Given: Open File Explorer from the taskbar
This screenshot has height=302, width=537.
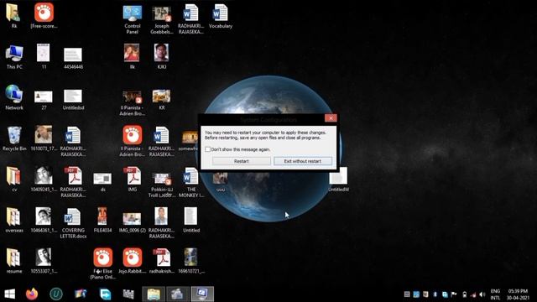Looking at the screenshot, I should pos(154,294).
